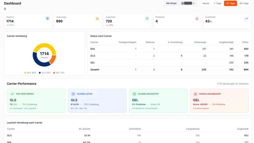Click the checkmark icon in Zugestellt card

click(x=147, y=18)
